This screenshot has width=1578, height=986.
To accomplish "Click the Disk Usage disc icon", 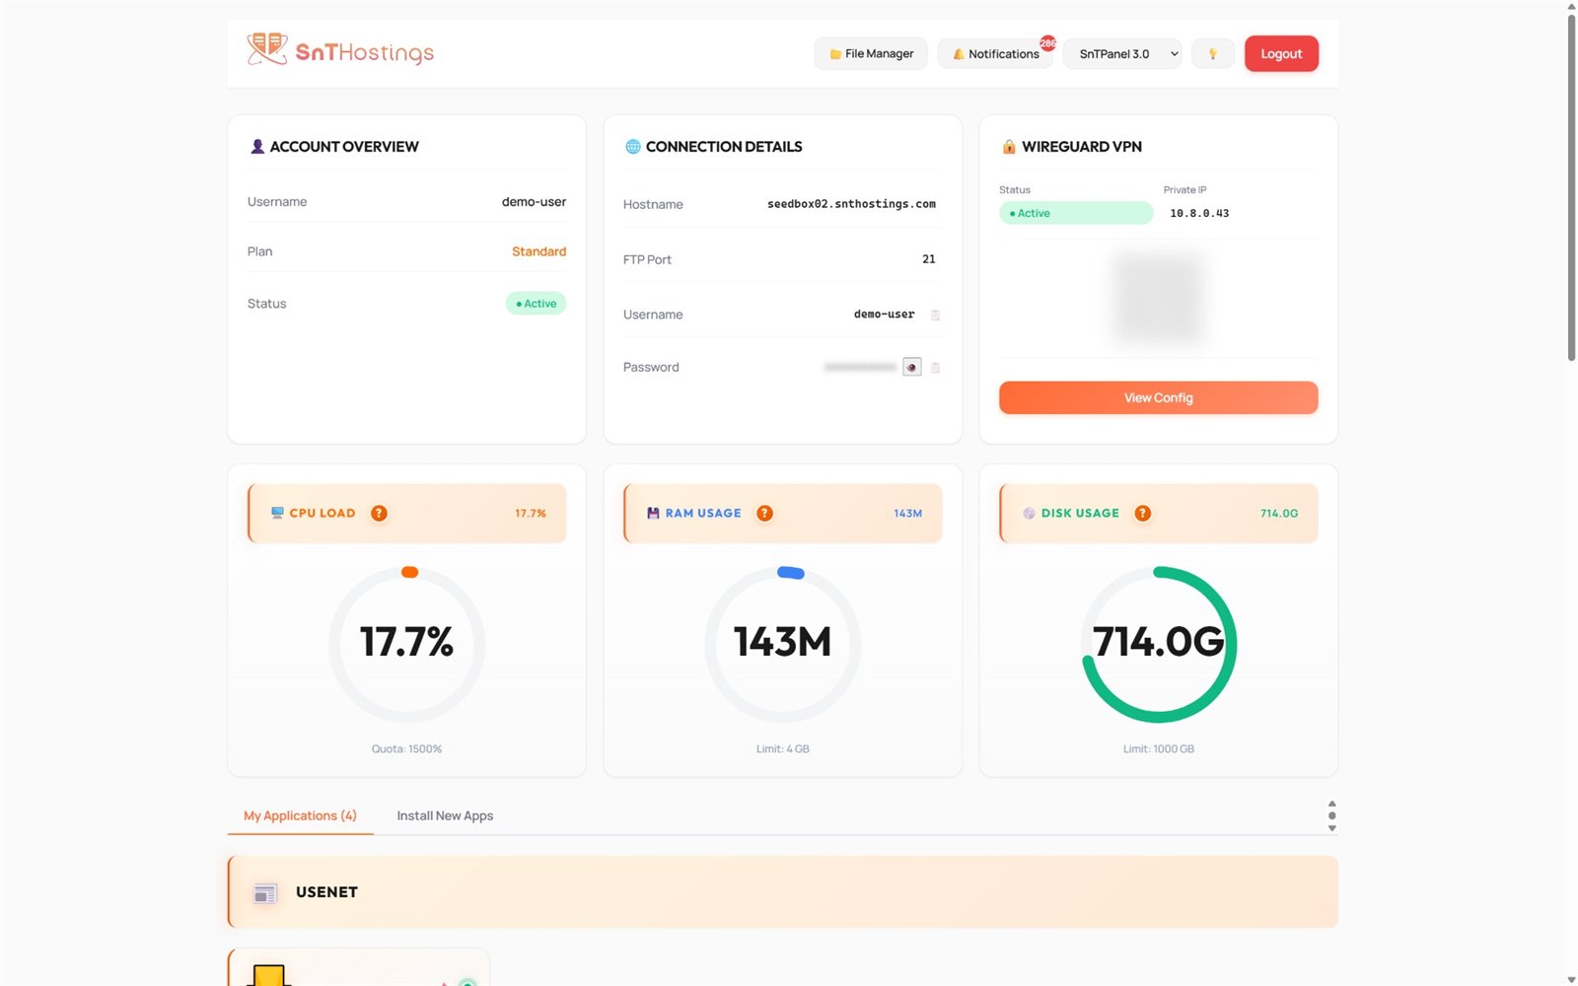I will tap(1029, 513).
